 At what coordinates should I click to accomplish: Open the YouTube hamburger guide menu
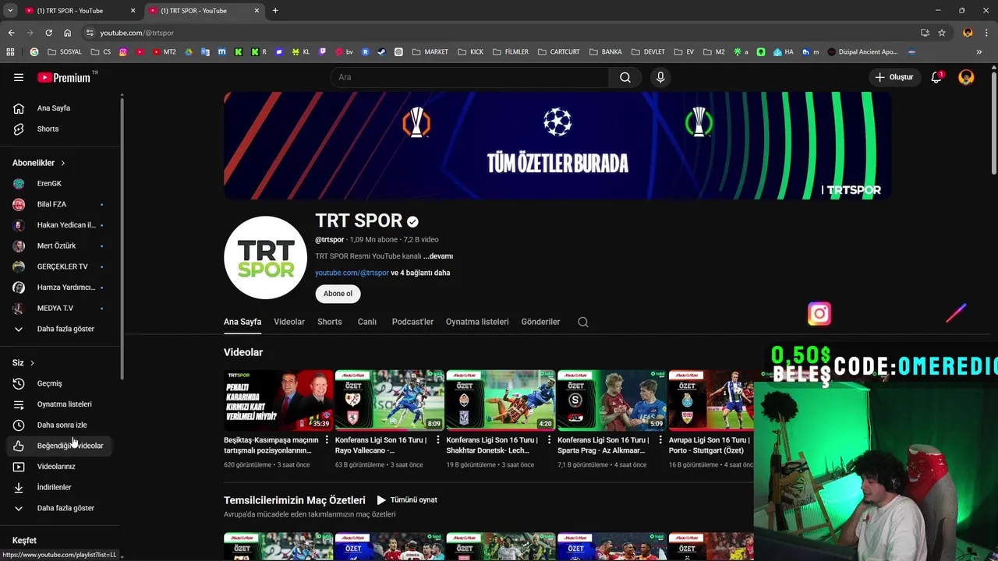19,77
